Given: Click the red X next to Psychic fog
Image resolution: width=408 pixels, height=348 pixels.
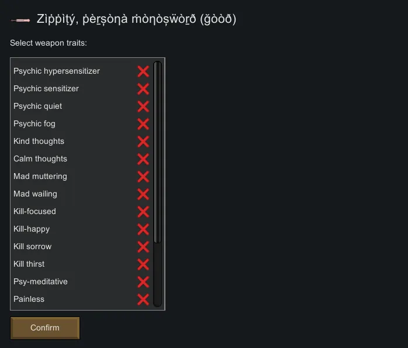Looking at the screenshot, I should (x=143, y=124).
